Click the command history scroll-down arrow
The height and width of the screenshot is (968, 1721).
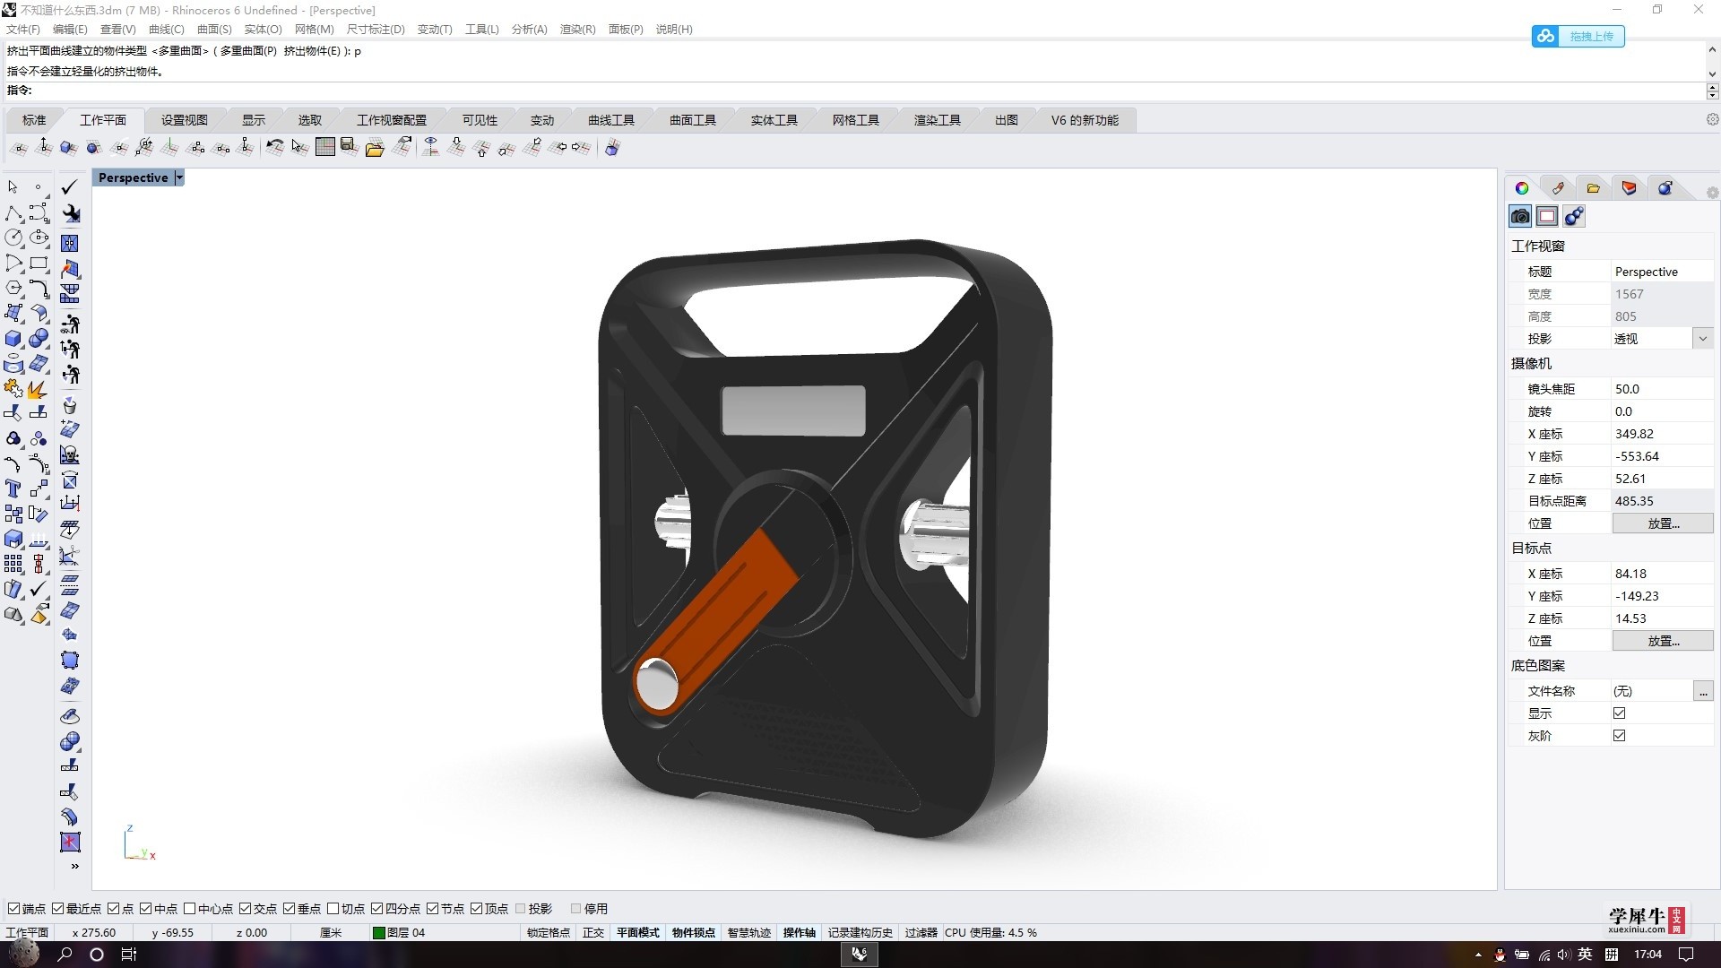(1712, 75)
